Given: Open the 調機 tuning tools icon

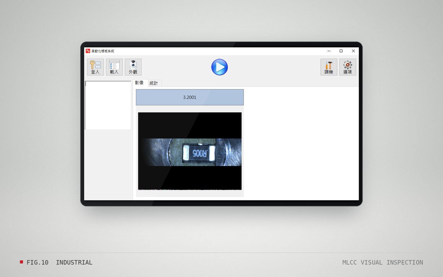Looking at the screenshot, I should [329, 67].
